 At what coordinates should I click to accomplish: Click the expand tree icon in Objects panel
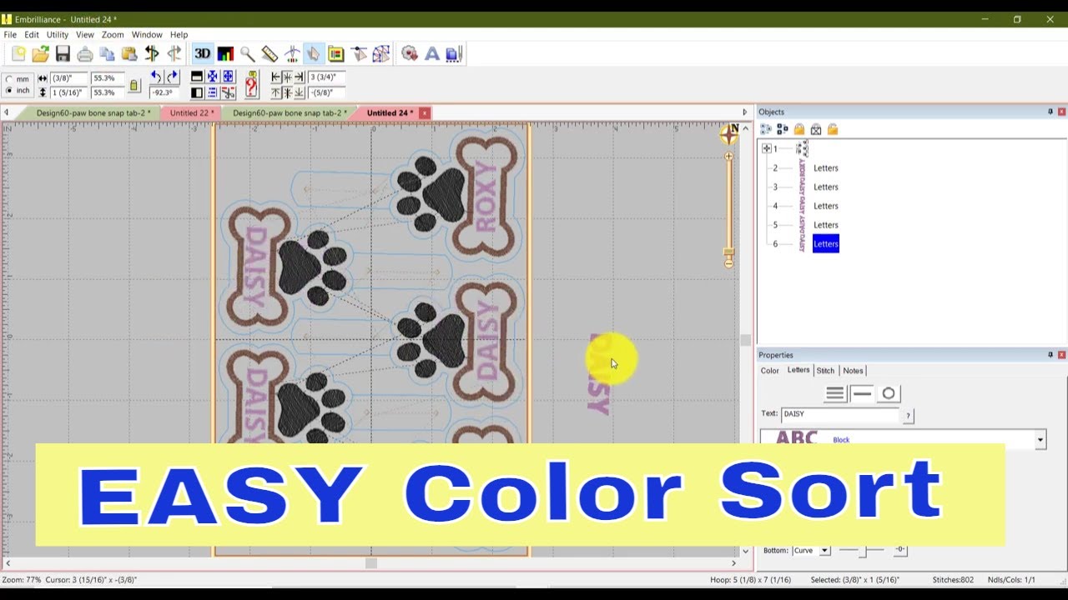coord(766,129)
